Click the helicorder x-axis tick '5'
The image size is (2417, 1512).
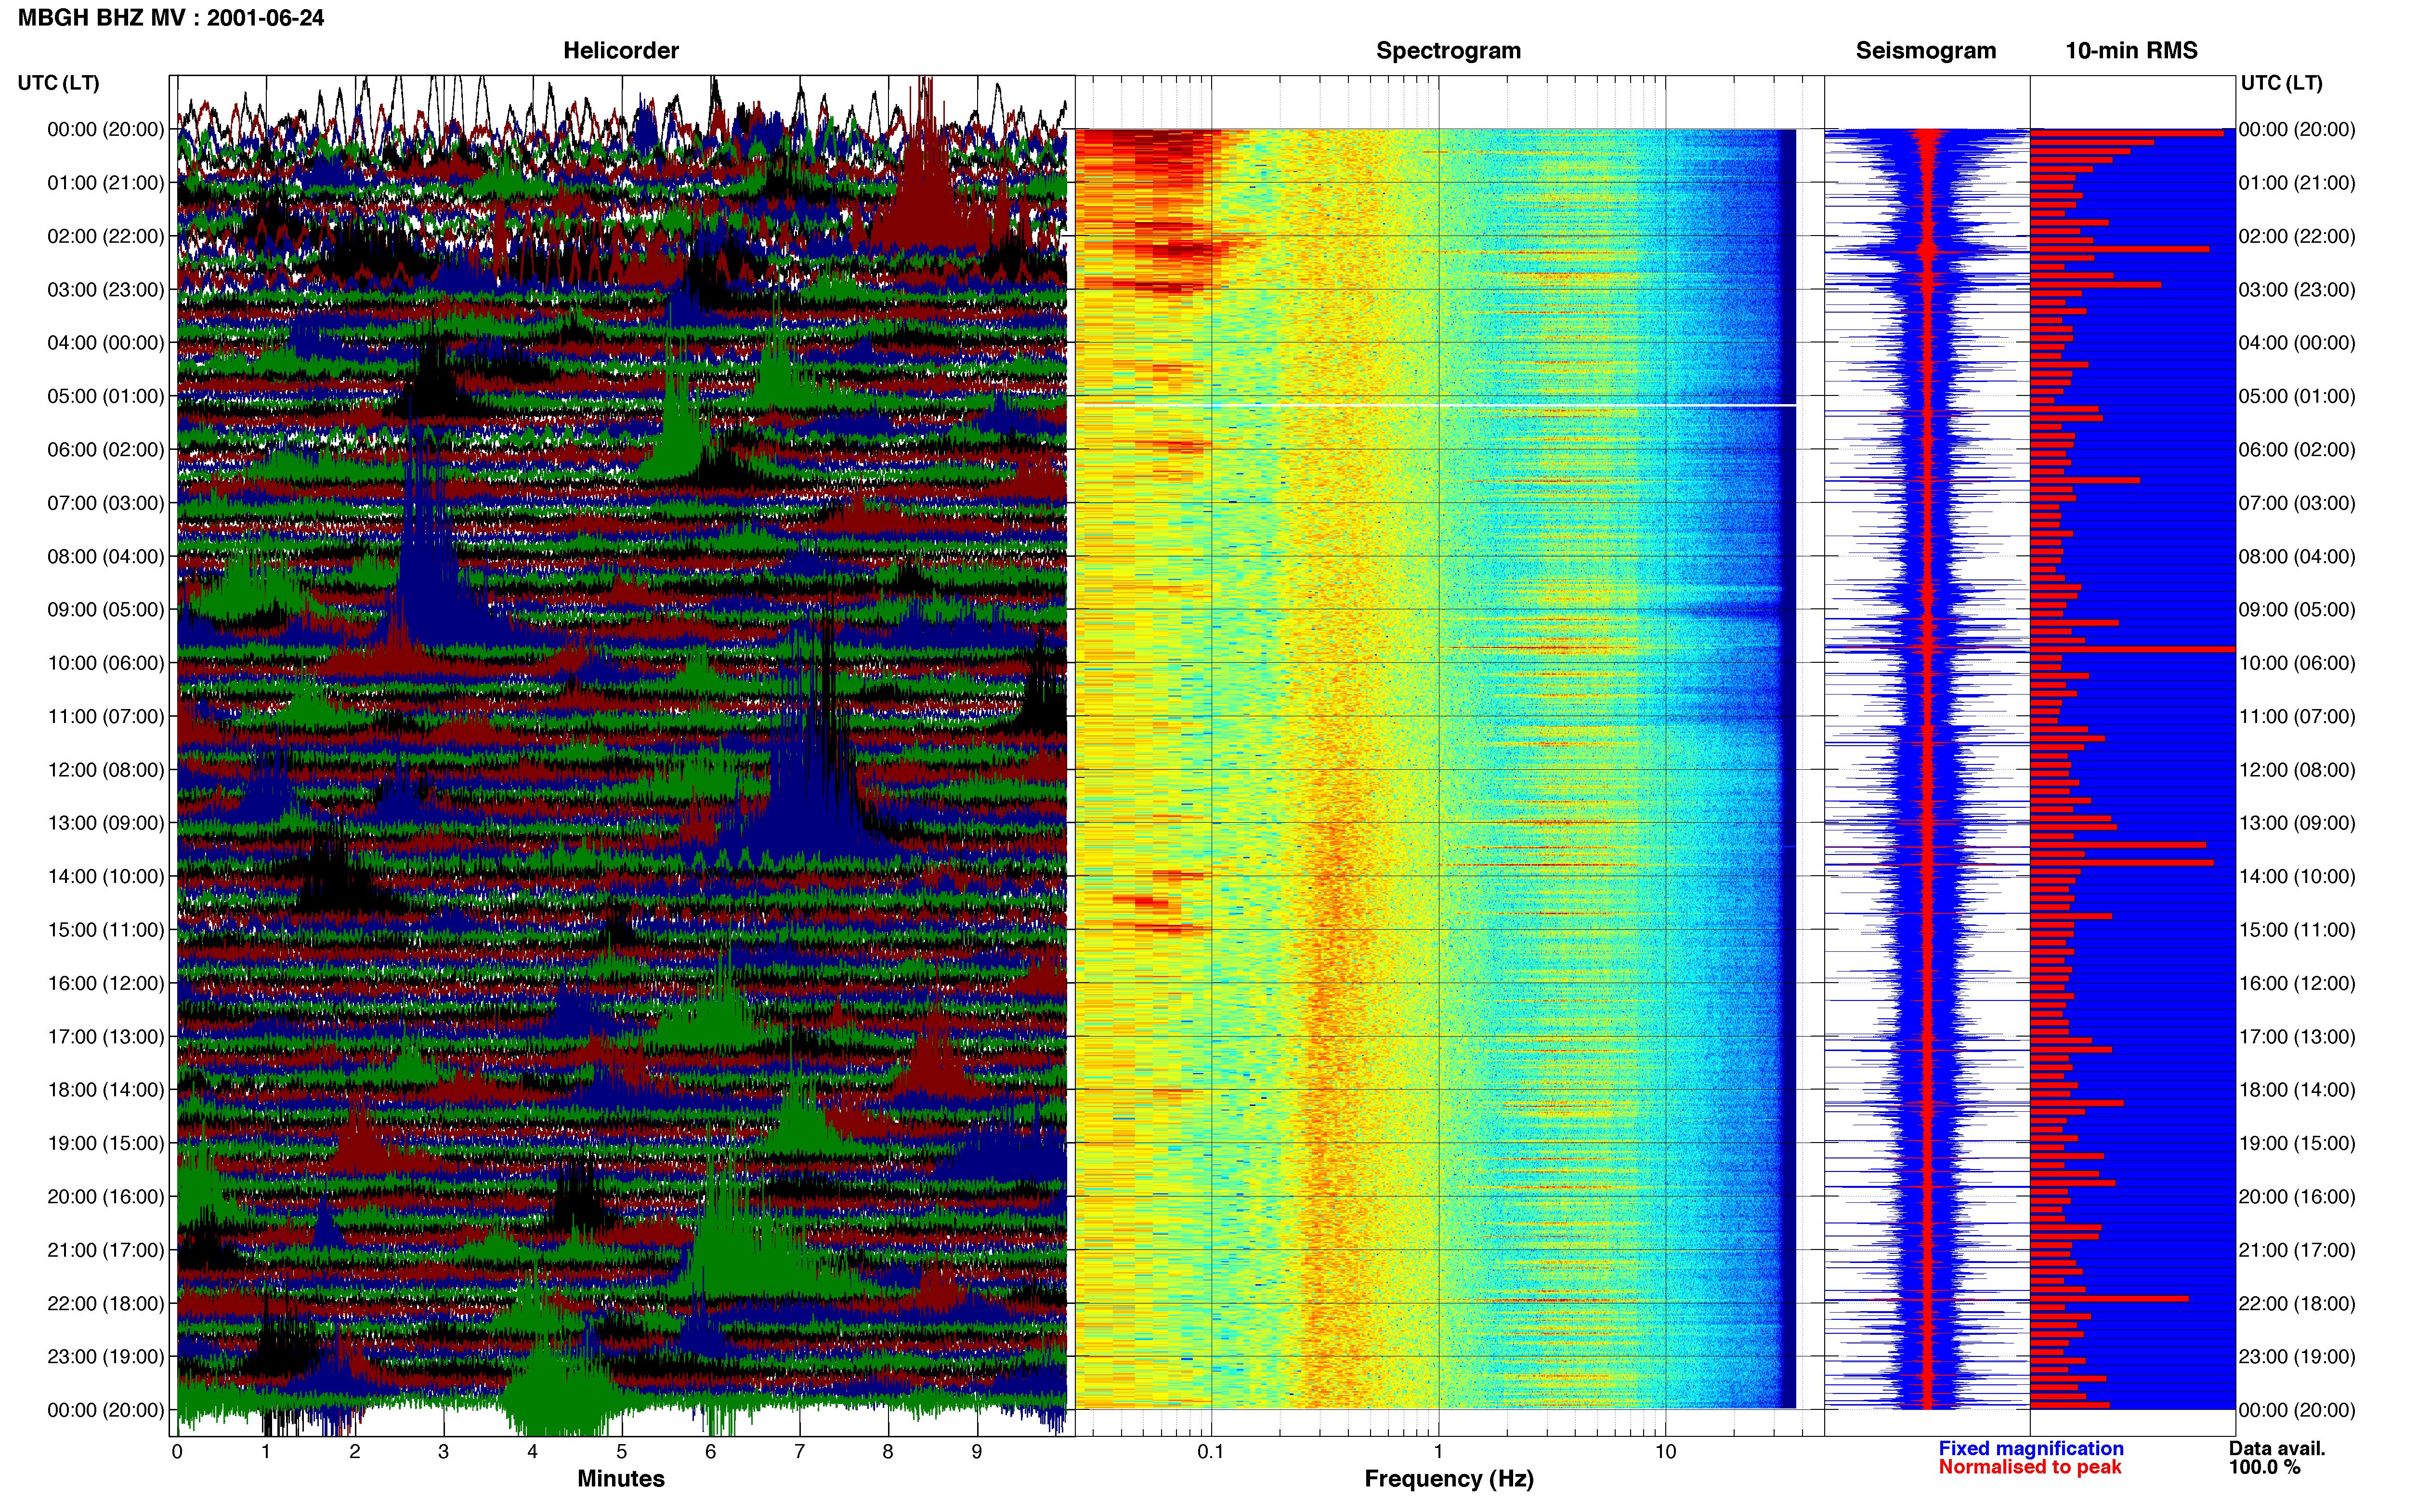[x=622, y=1452]
